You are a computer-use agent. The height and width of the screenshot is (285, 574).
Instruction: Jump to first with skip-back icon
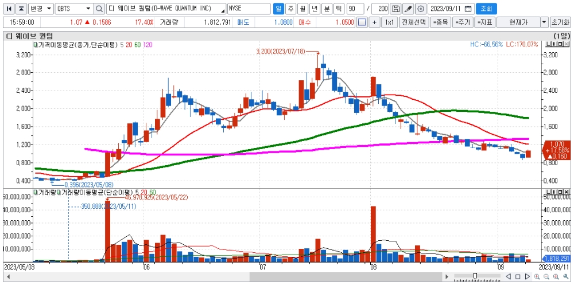point(9,9)
